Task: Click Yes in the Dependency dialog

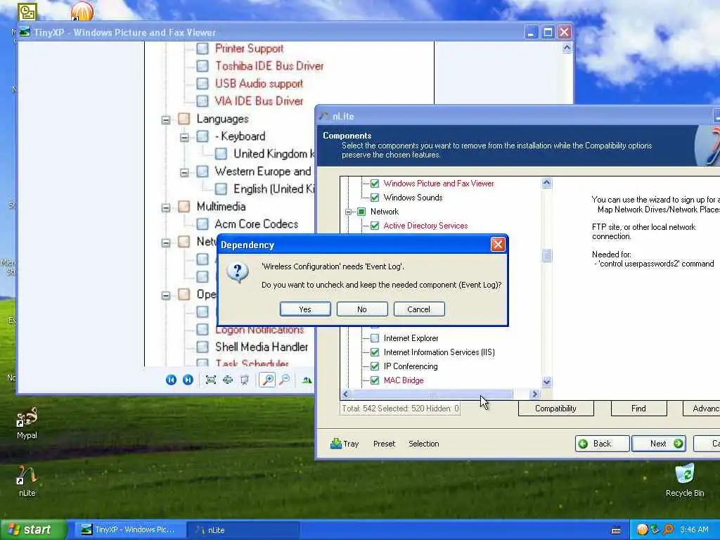Action: [x=305, y=309]
